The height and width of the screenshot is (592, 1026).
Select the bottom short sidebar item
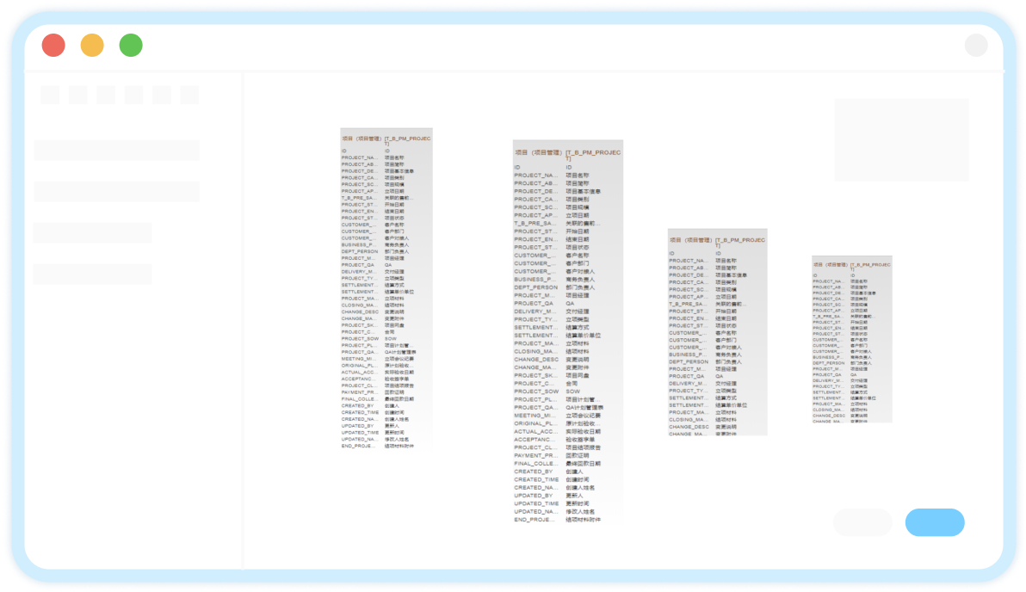coord(92,274)
